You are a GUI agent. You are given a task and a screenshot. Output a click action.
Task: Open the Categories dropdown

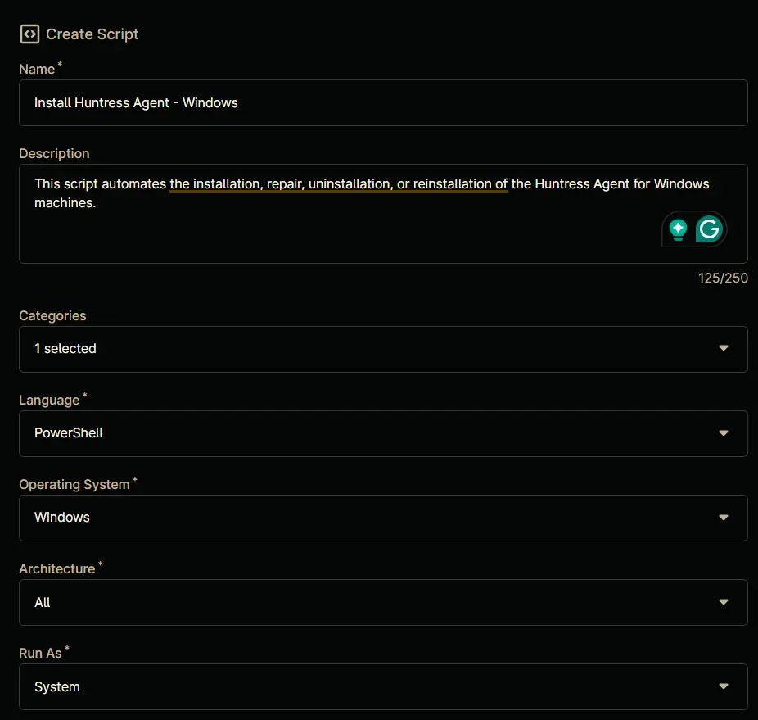coord(383,350)
